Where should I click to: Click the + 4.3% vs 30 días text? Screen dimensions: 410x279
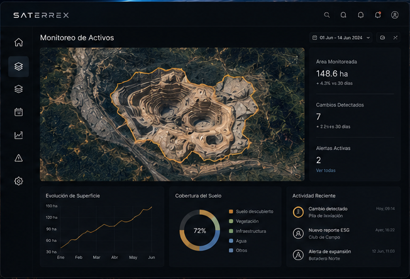[x=334, y=83]
